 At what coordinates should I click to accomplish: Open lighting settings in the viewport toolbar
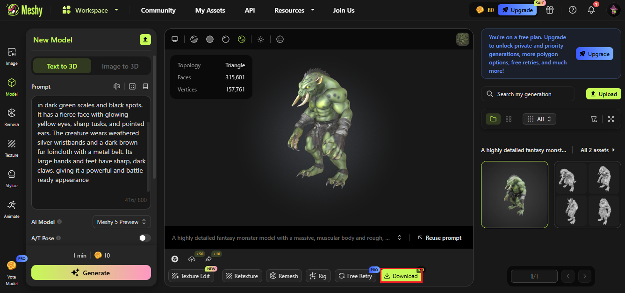tap(261, 39)
